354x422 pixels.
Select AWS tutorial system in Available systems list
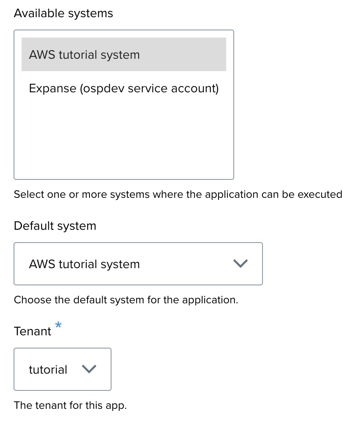pos(84,55)
